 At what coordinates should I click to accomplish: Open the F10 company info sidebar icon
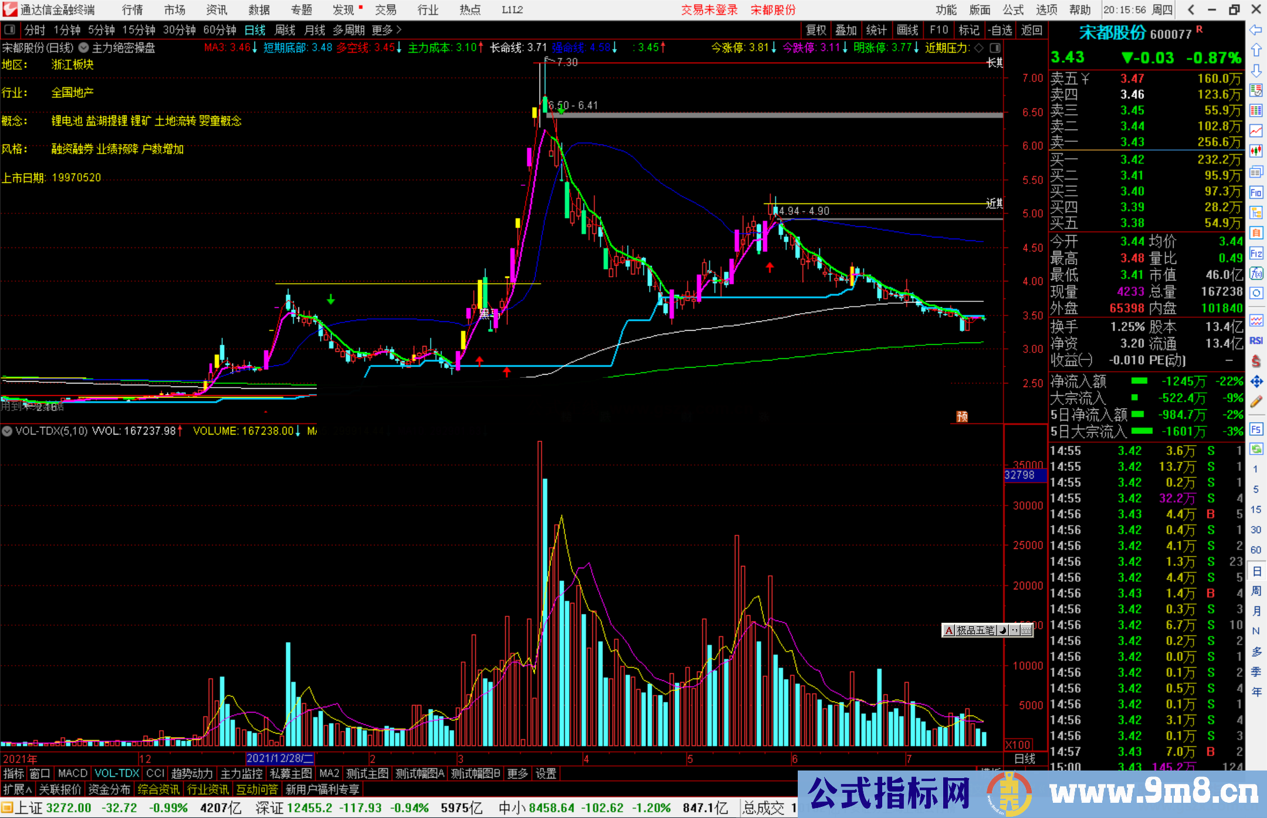point(1256,192)
